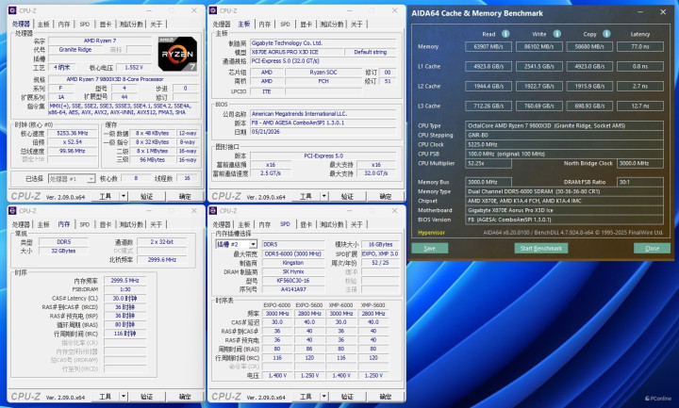The image size is (679, 408).
Task: Switch to 主板 tab in processor window
Action: 43,24
